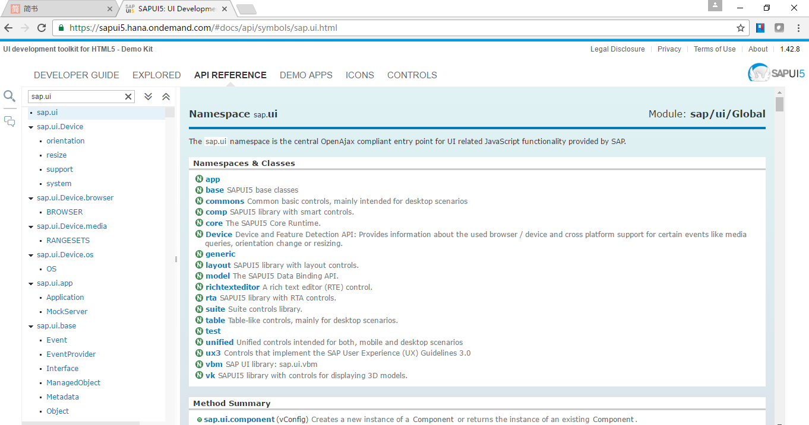Open the Legal Disclosure link

pyautogui.click(x=617, y=49)
